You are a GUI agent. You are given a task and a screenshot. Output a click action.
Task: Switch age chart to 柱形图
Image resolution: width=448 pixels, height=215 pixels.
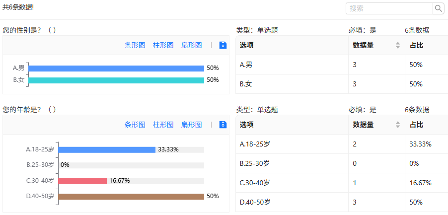pos(163,125)
